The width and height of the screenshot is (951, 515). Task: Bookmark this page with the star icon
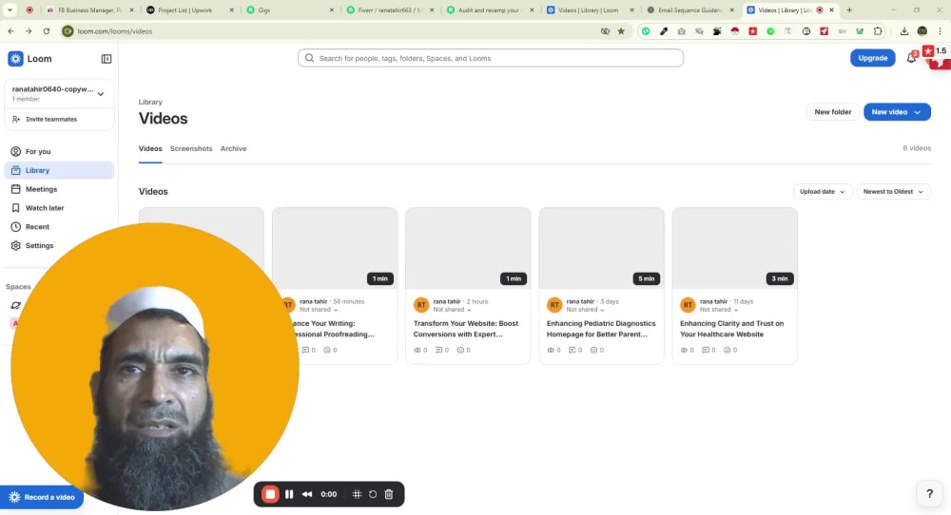(x=621, y=31)
